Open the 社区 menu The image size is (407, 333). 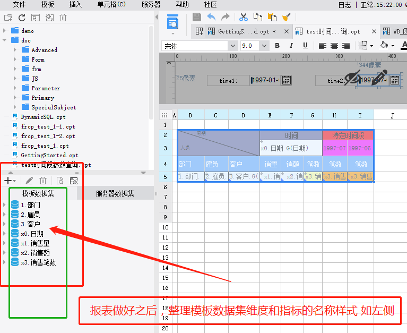210,4
